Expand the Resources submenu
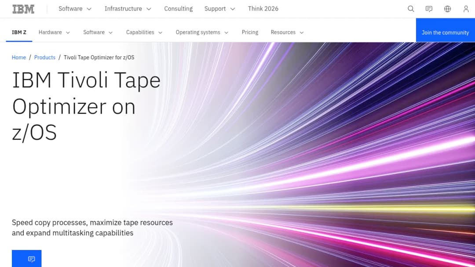 [x=287, y=32]
